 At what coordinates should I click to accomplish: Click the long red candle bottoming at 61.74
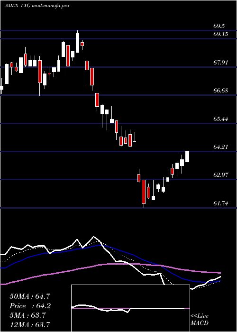(144, 192)
